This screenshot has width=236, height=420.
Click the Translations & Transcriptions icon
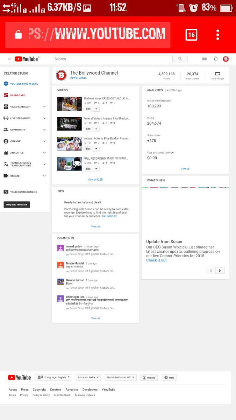pos(6,164)
